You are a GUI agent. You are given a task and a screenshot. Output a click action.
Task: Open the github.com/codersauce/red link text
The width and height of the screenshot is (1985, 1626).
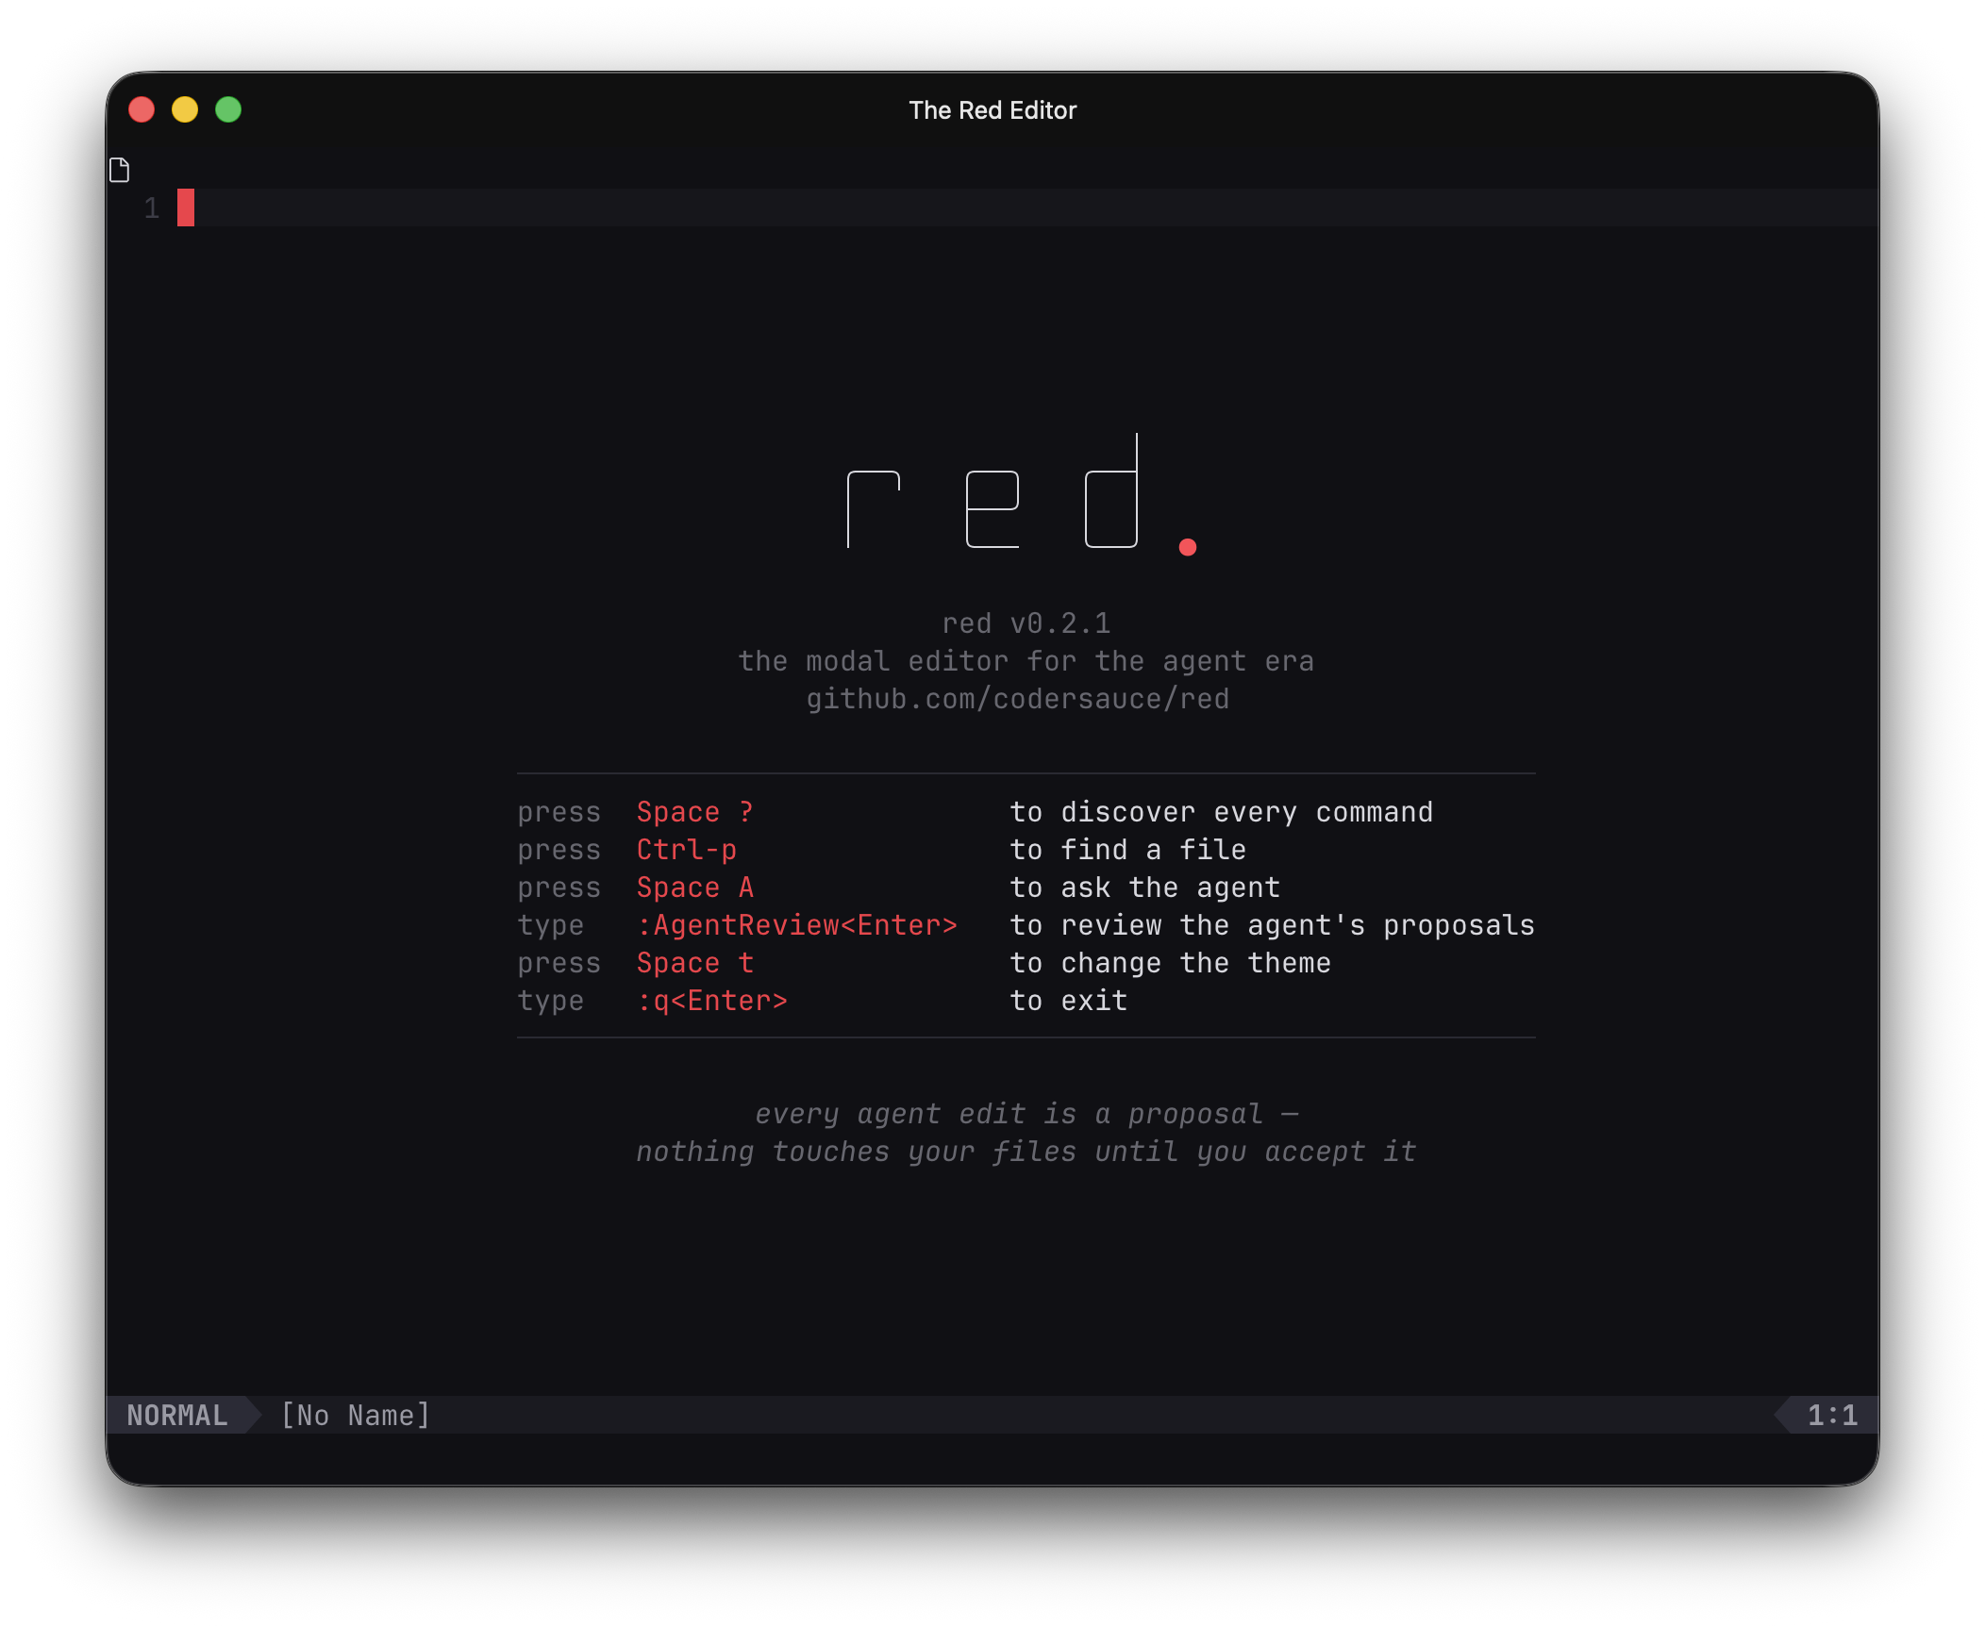[x=1018, y=699]
